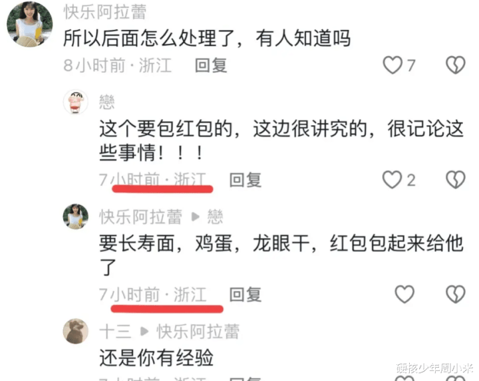Image resolution: width=479 pixels, height=381 pixels.
Task: Open 戀's Crayon Shin-chan avatar
Action: tap(76, 102)
